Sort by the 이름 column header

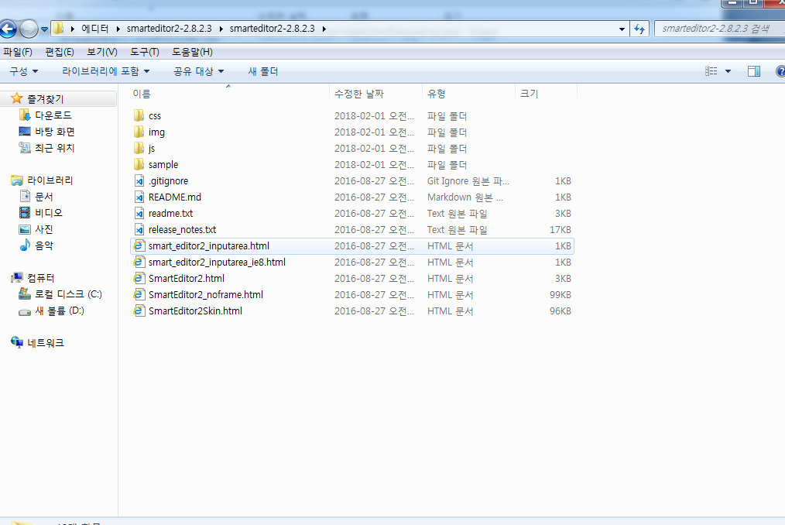pos(228,94)
